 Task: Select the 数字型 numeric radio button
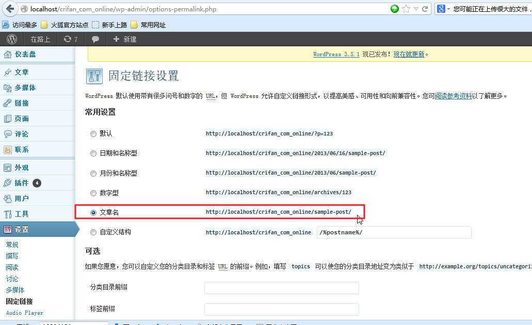coord(93,193)
